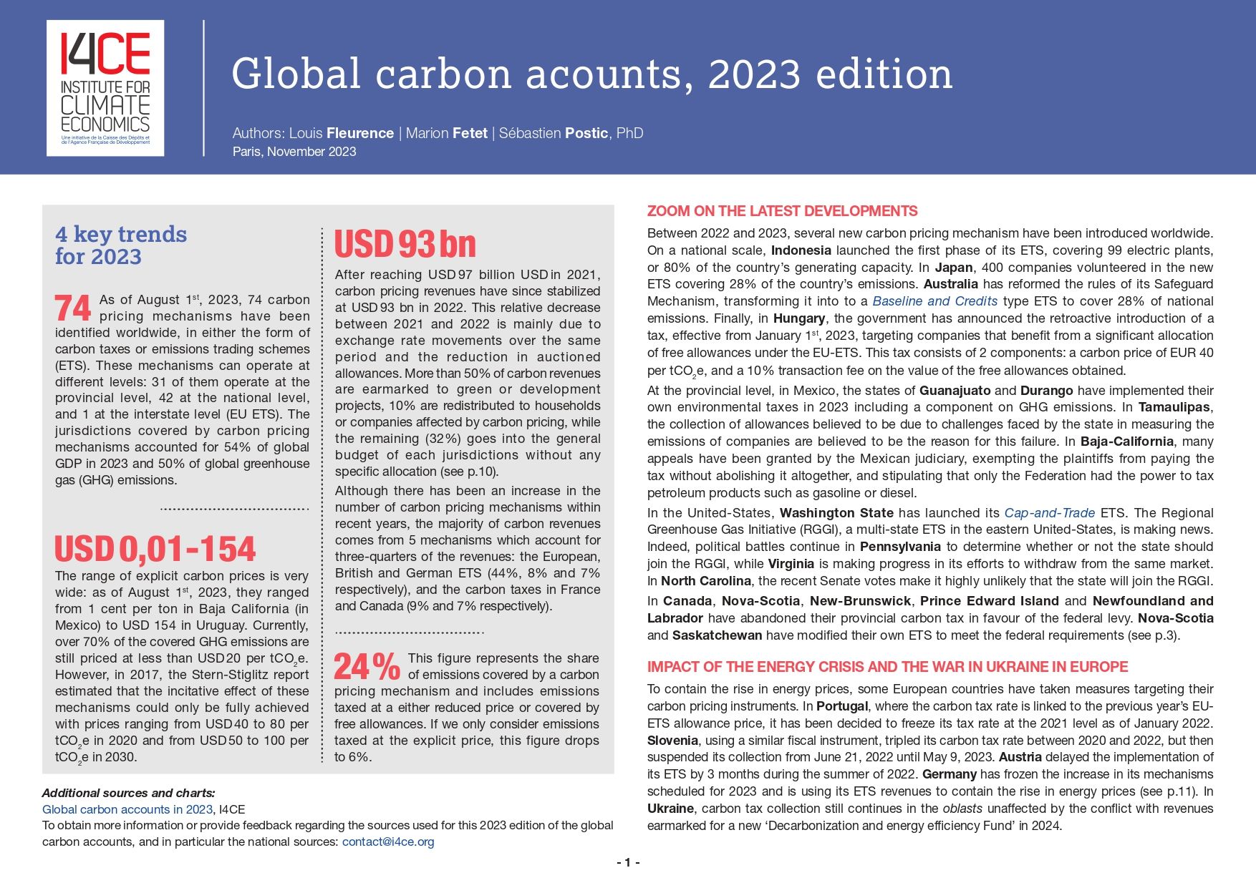Image resolution: width=1256 pixels, height=888 pixels.
Task: Click the page number '- 1 -' in the footer
Action: coord(628,863)
